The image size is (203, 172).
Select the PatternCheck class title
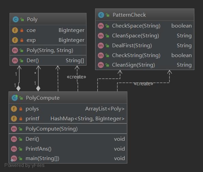[129, 15]
